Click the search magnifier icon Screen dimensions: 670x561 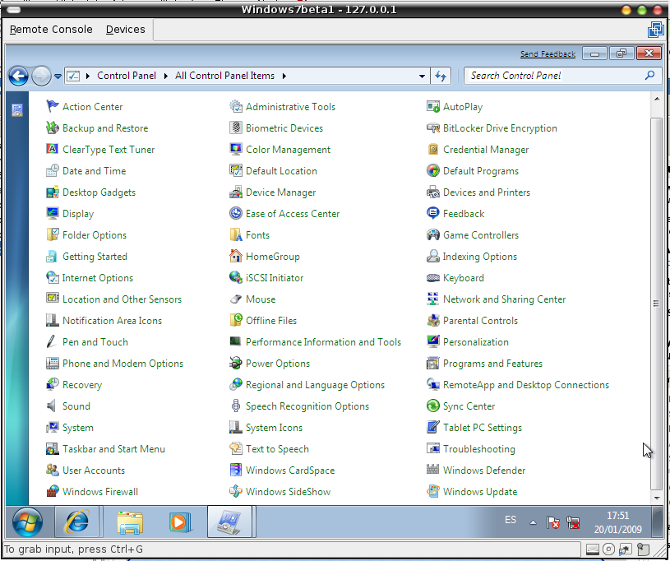(x=649, y=75)
